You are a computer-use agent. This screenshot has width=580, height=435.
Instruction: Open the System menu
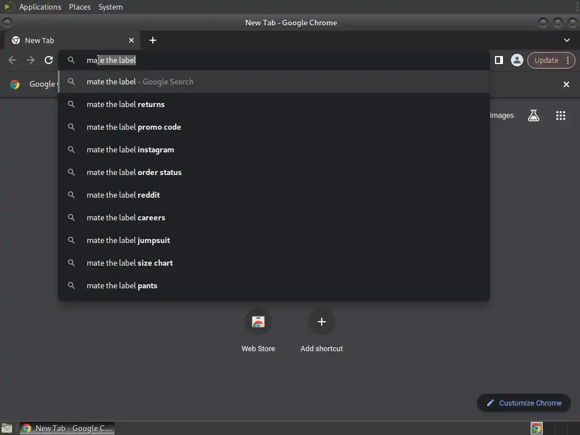click(110, 7)
